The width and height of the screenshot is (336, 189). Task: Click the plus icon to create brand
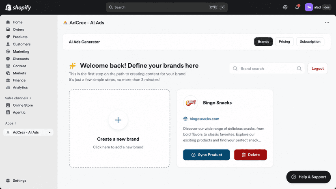(118, 120)
